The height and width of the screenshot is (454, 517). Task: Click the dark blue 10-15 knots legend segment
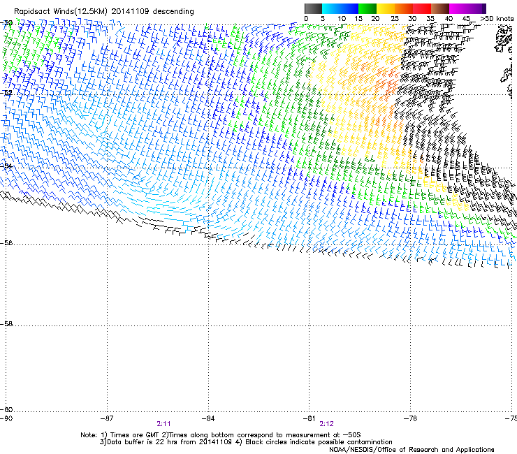[x=349, y=8]
